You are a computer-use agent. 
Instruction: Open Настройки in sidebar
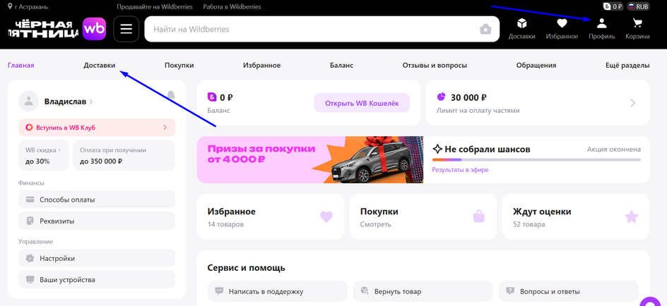pos(97,258)
